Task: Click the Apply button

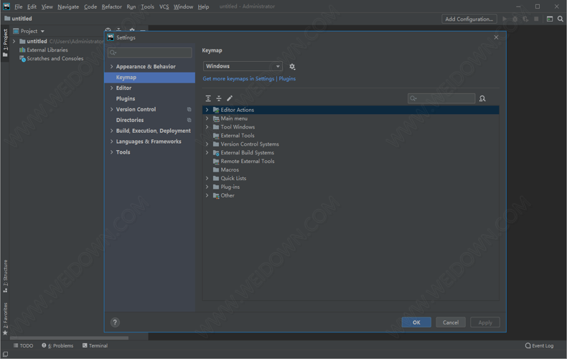Action: [485, 322]
